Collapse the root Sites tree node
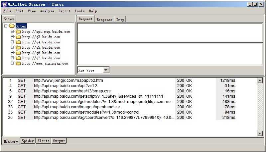The image size is (266, 152). coord(6,26)
